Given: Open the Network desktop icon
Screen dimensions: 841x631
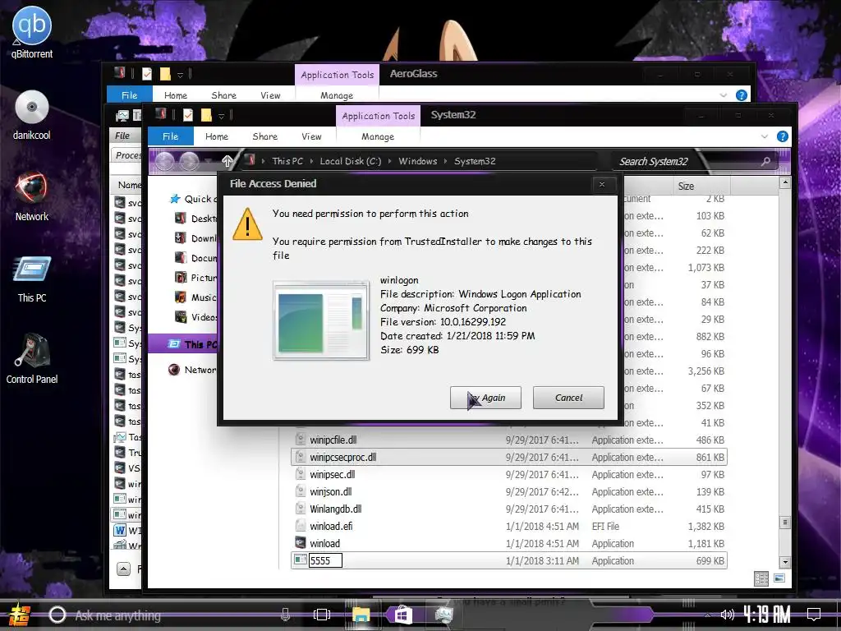Looking at the screenshot, I should coord(32,196).
